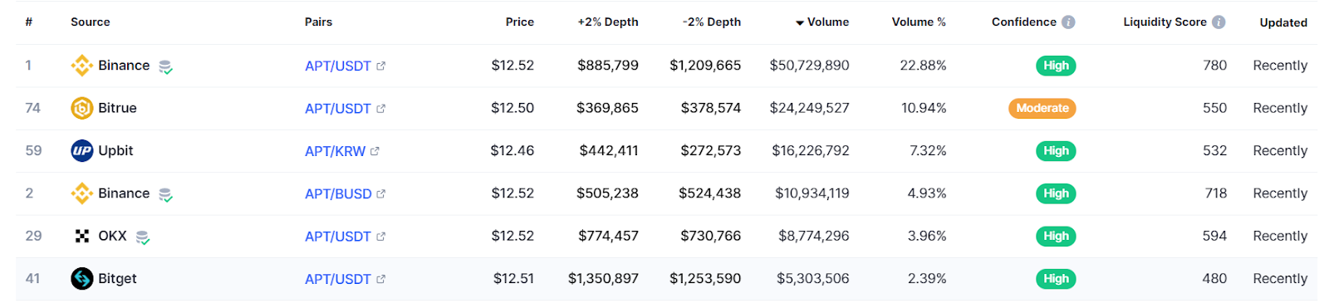Click the reserves badge beside Binance in the APT/BUSD row
The height and width of the screenshot is (303, 1329).
(x=165, y=195)
